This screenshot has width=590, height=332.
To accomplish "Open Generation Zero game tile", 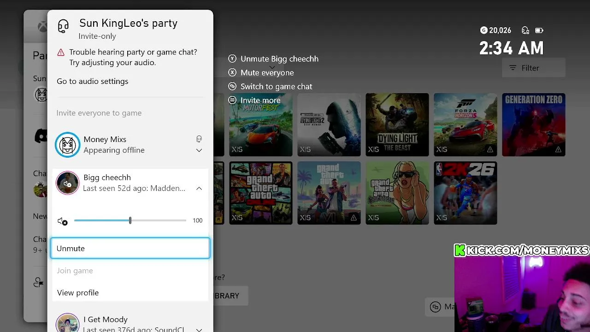I will (x=534, y=125).
